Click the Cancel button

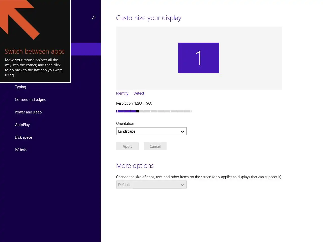[155, 146]
